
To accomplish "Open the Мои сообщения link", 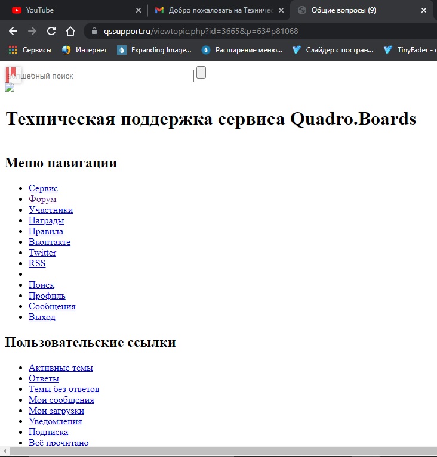I will pyautogui.click(x=61, y=400).
